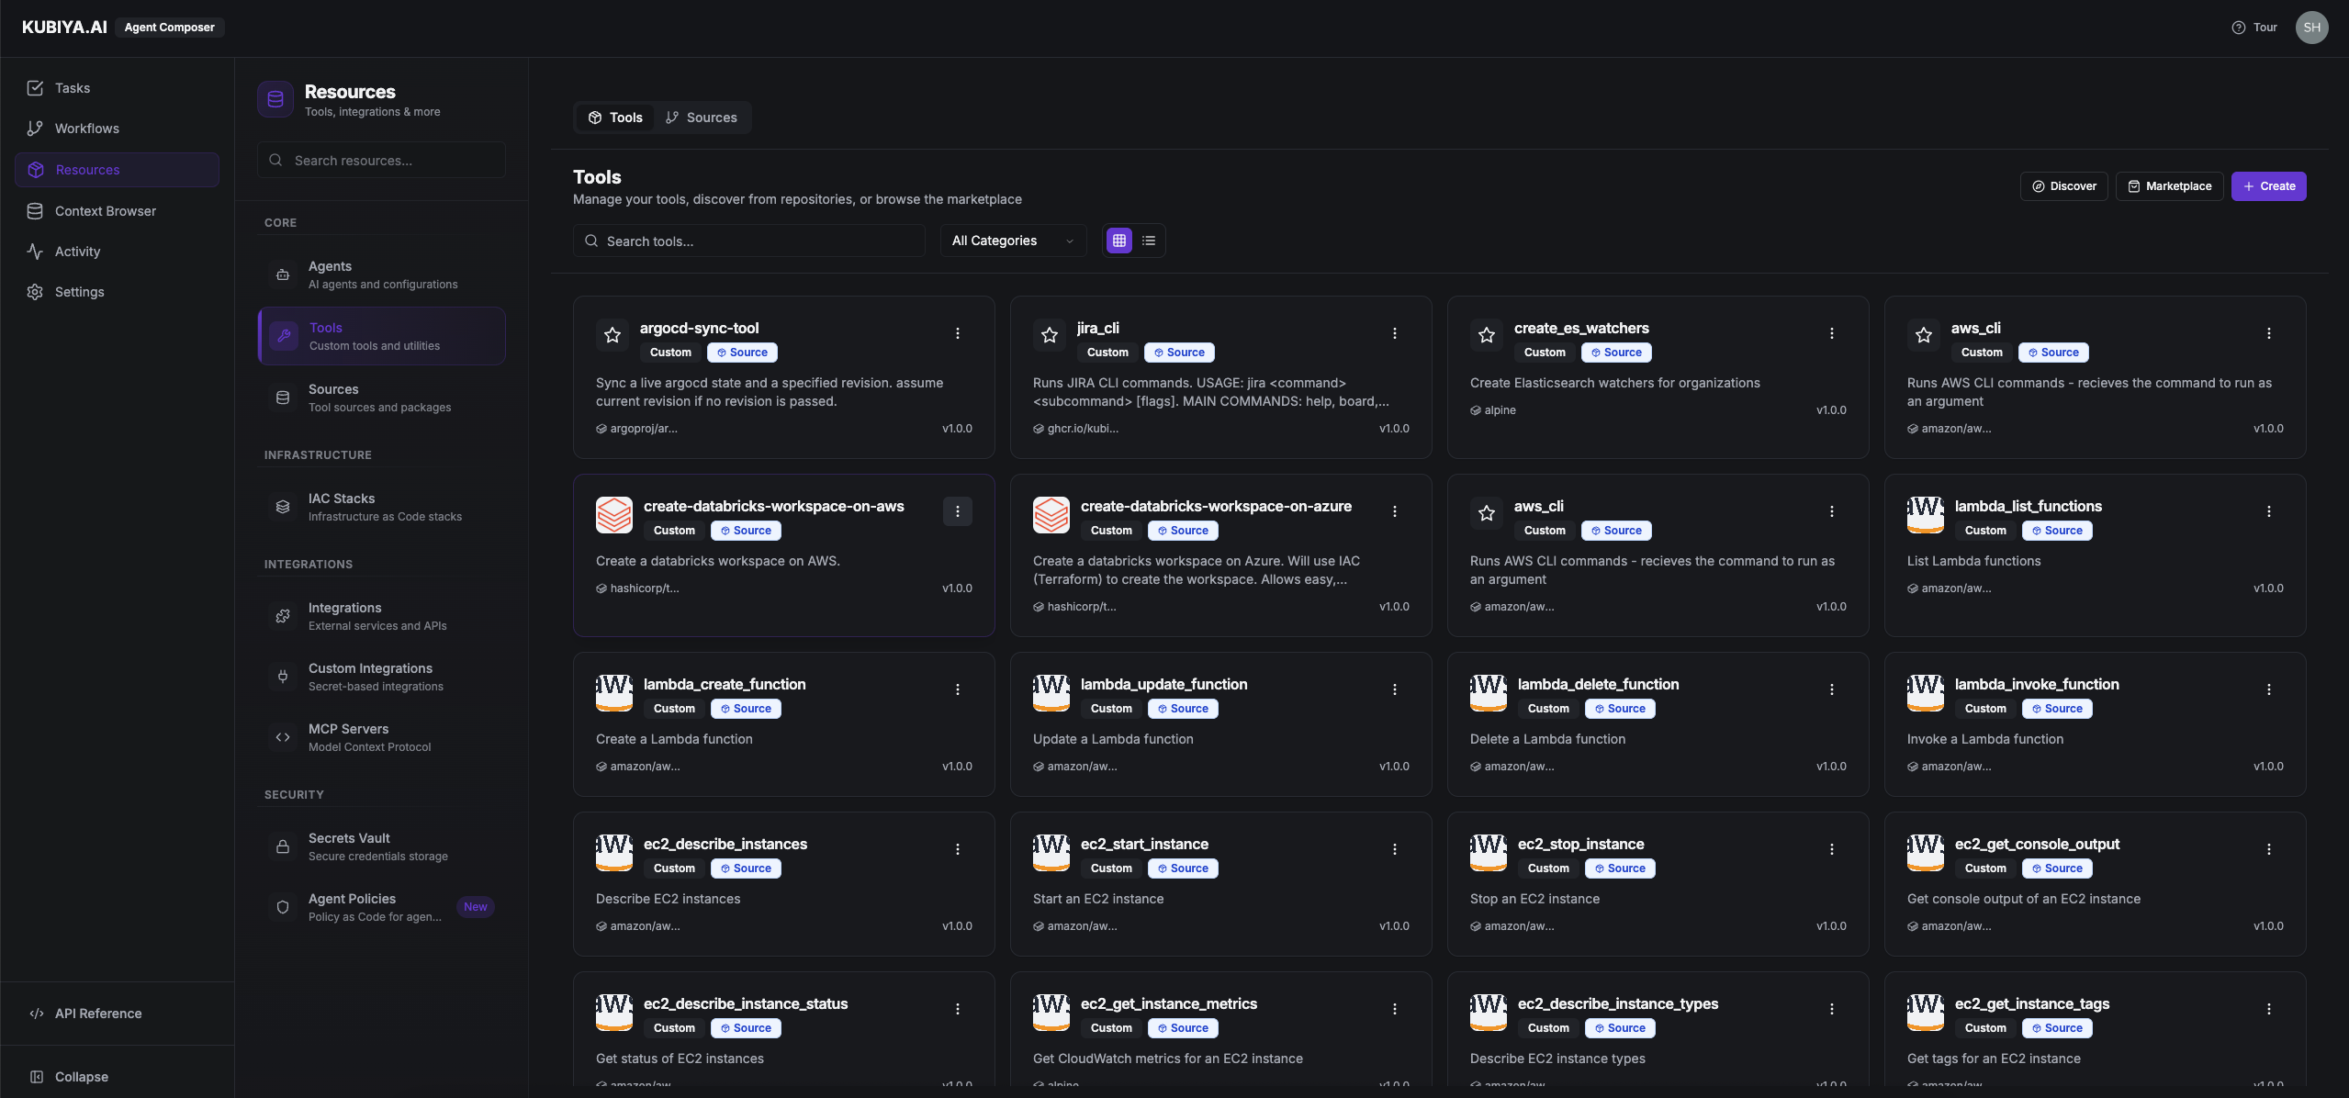The height and width of the screenshot is (1098, 2349).
Task: Open the IAC Stacks layers icon
Action: click(283, 507)
